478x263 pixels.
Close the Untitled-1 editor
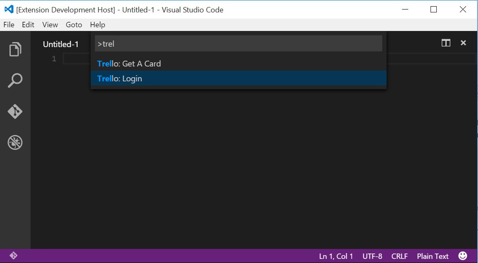click(464, 43)
